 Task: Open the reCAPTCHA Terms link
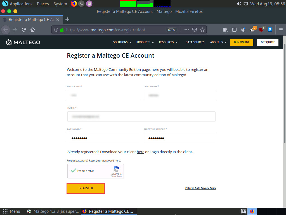point(119,176)
